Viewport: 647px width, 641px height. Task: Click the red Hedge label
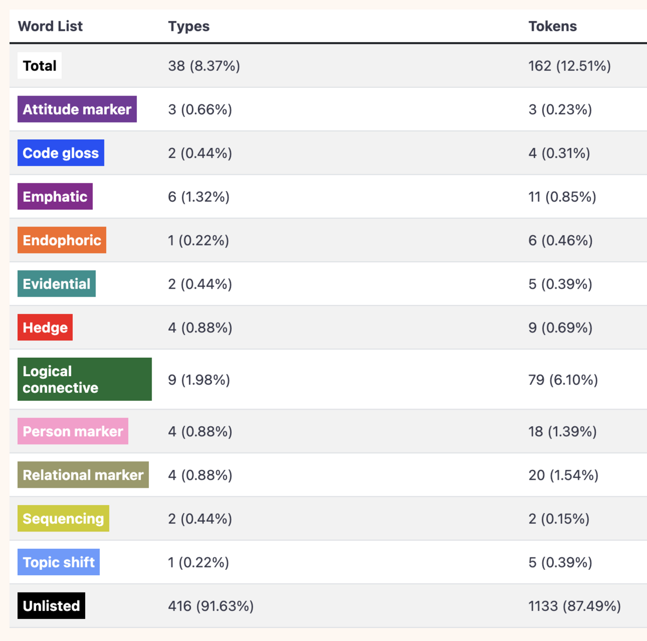[x=45, y=328]
